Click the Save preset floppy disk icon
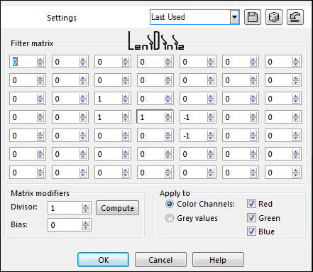 click(253, 17)
